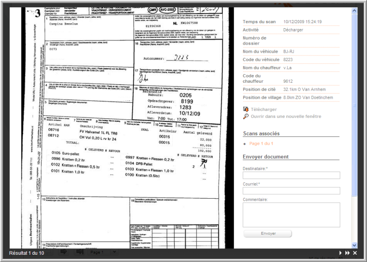
Task: Click into the Commentaire text area
Action: [291, 215]
